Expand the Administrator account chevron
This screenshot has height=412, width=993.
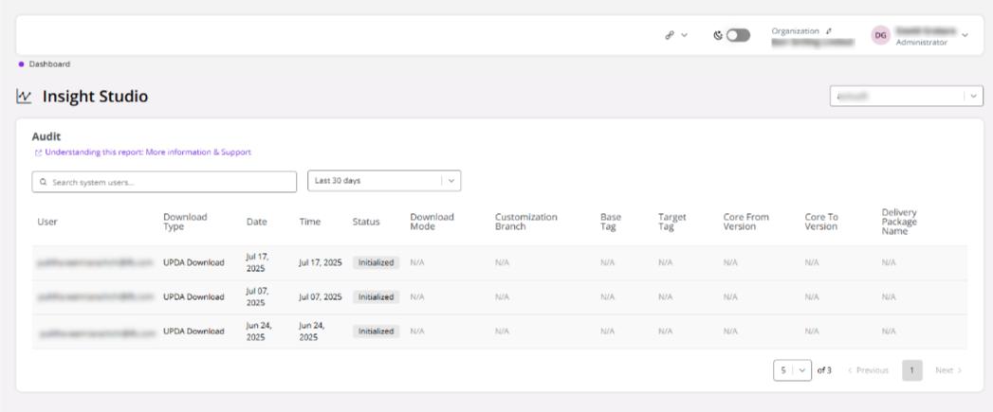click(x=965, y=35)
